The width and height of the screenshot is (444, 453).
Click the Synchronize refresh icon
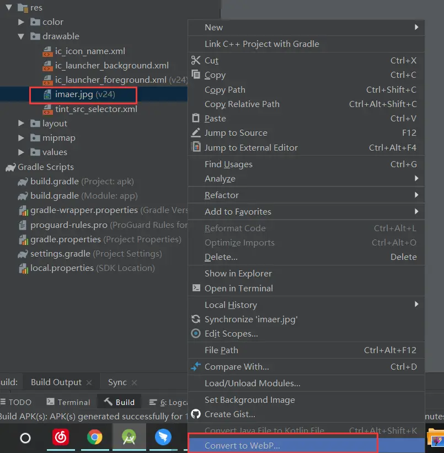196,319
